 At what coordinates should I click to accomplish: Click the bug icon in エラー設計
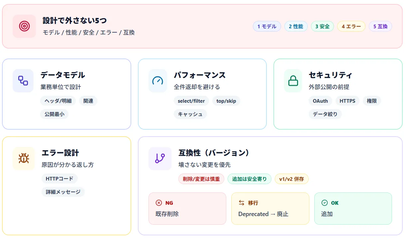[24, 159]
